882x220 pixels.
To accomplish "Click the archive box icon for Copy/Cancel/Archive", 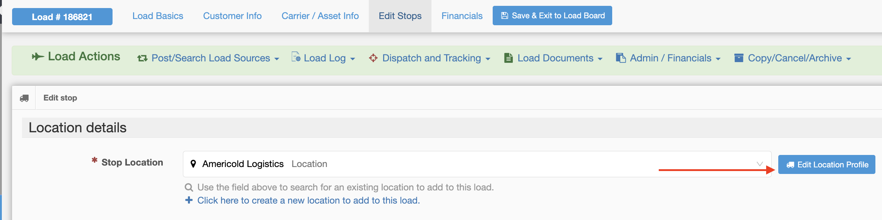I will (739, 58).
